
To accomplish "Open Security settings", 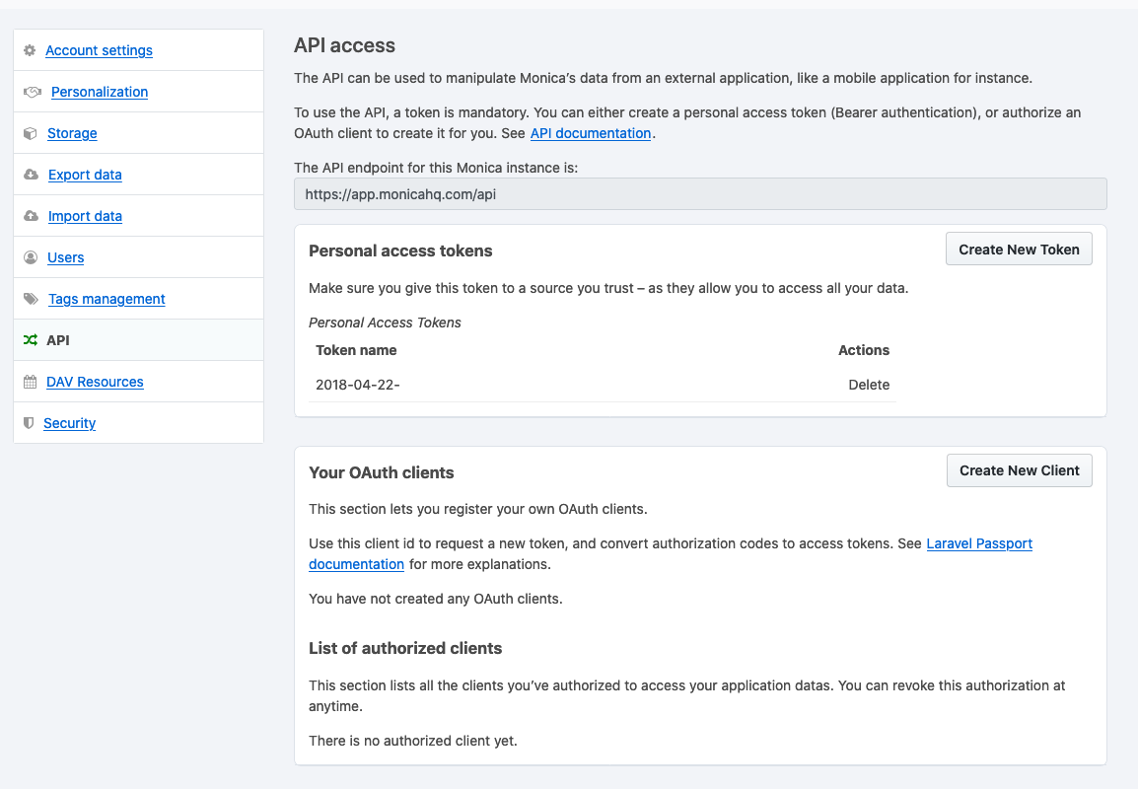I will [x=70, y=422].
